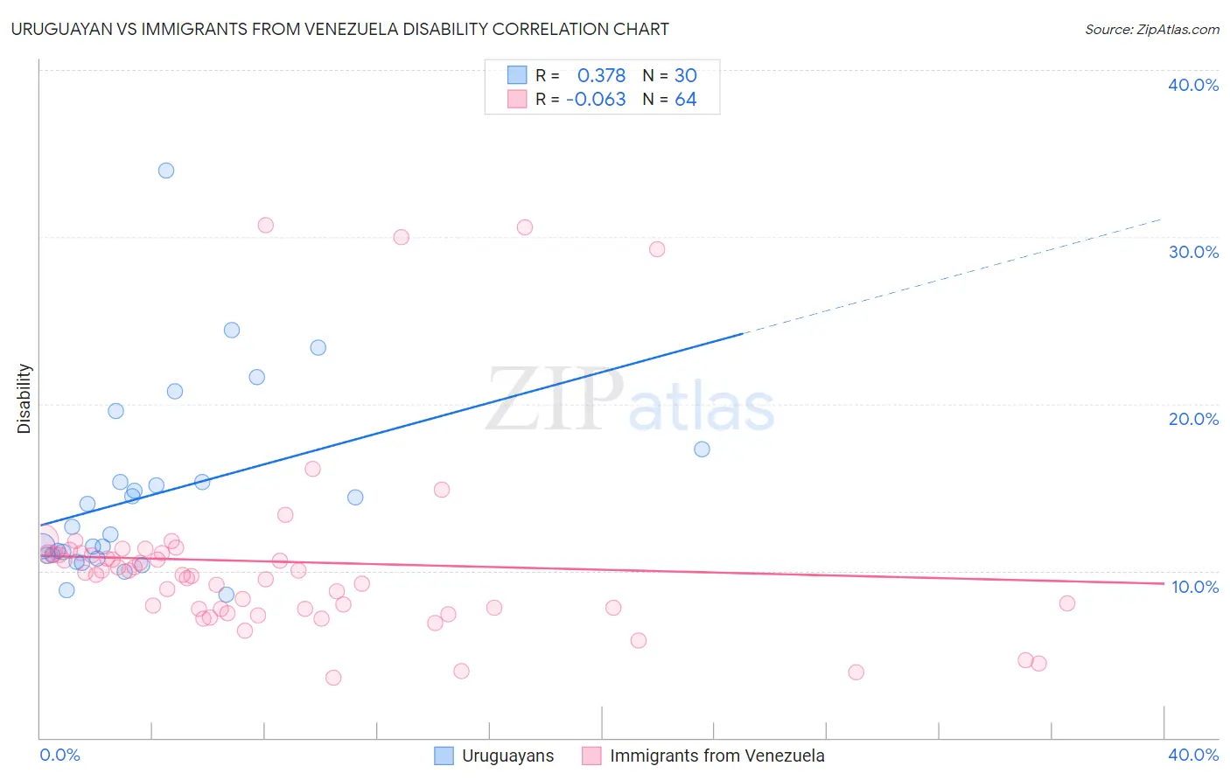Click the blue data point near 17% at right

[x=702, y=449]
